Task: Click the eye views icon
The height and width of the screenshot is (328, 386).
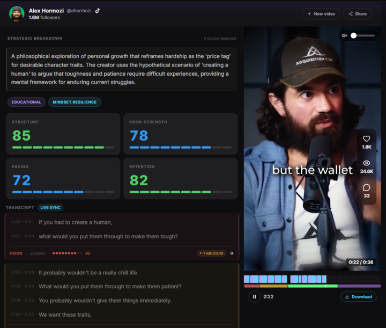Action: (x=366, y=163)
